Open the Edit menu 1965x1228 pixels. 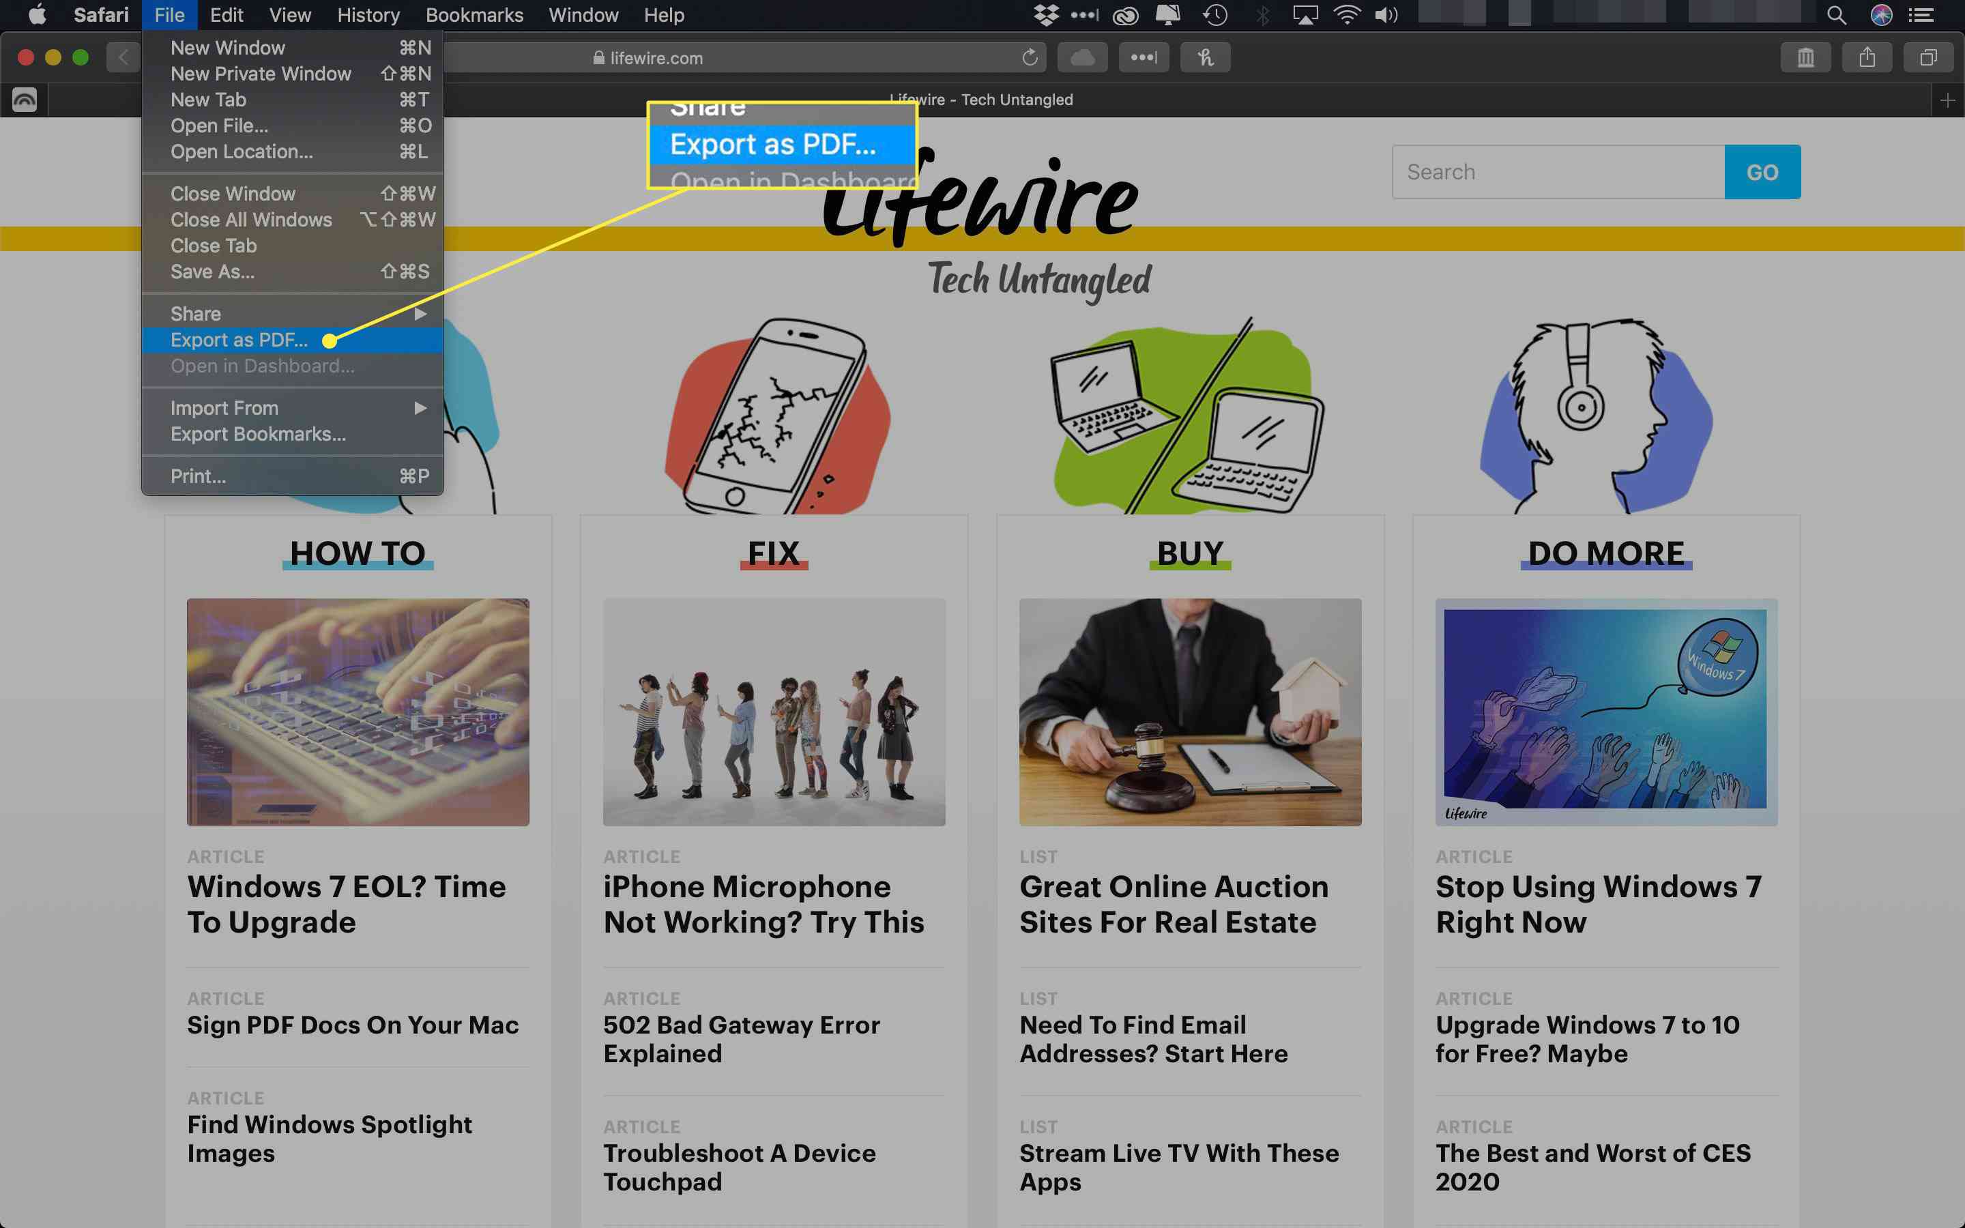[x=227, y=14]
